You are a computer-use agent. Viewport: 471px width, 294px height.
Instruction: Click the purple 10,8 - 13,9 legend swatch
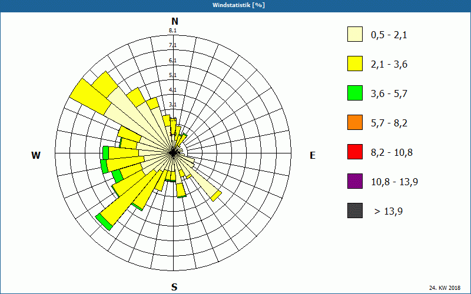pyautogui.click(x=355, y=181)
